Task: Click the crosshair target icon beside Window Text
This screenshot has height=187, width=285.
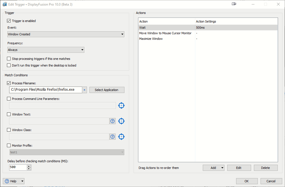Action: (121, 121)
